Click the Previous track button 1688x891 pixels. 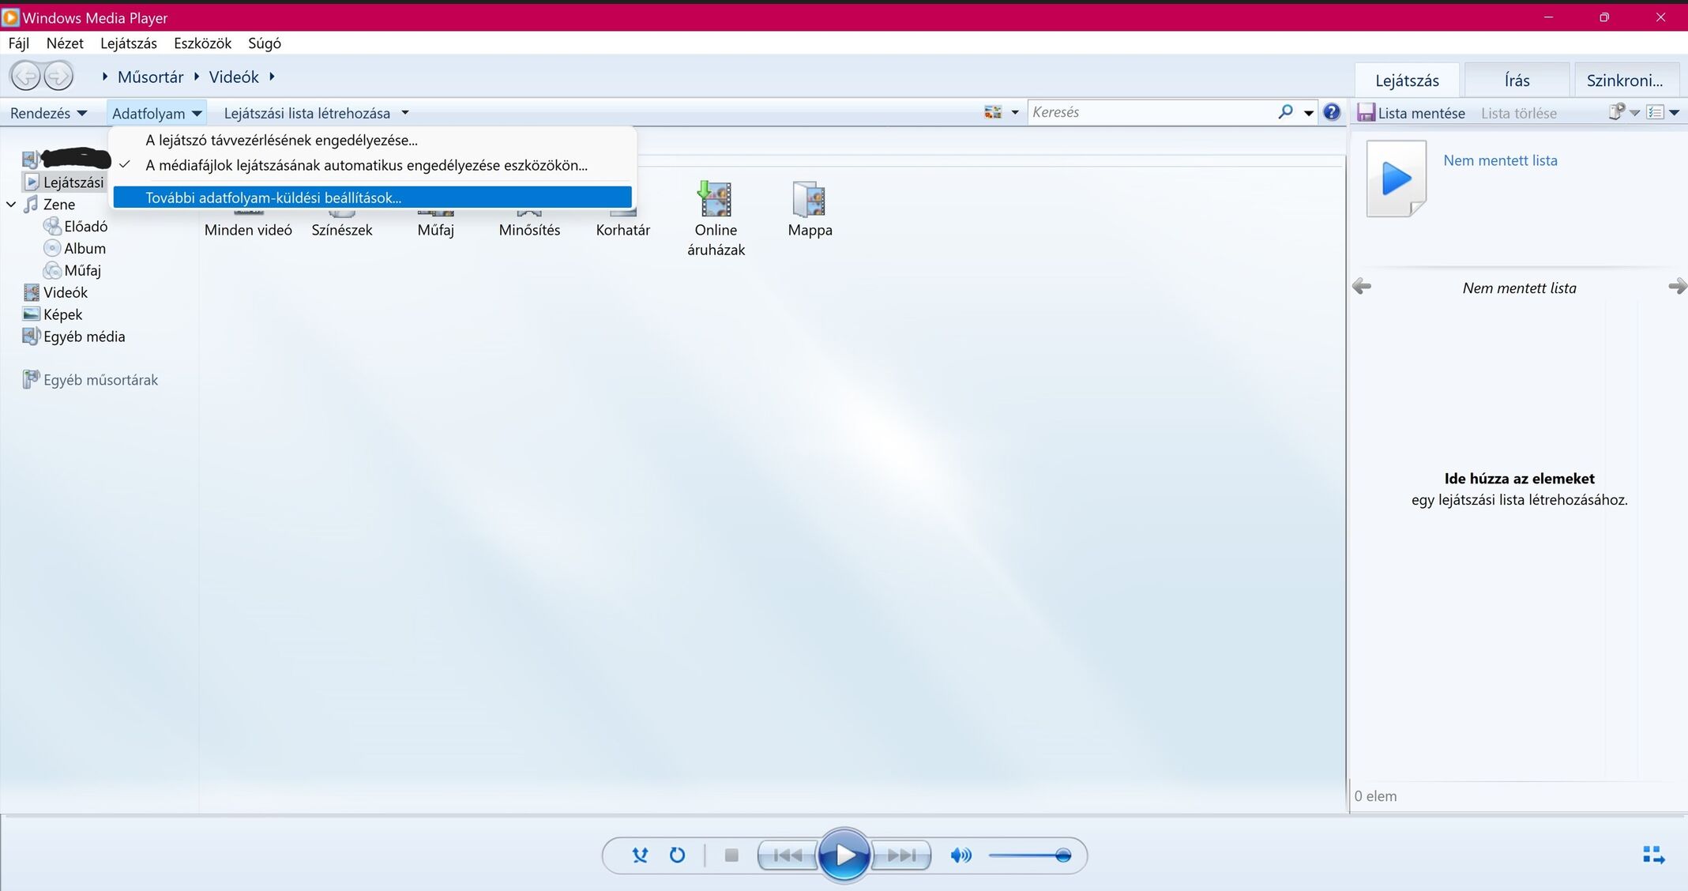coord(788,855)
